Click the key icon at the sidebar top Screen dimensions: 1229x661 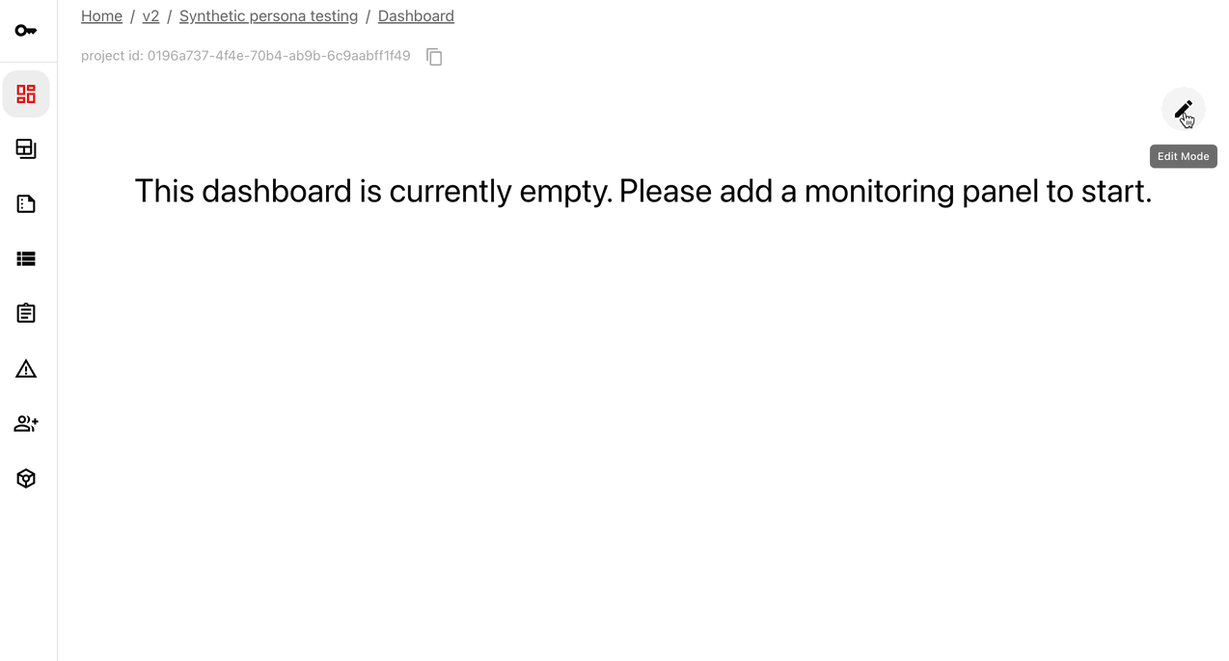click(26, 30)
